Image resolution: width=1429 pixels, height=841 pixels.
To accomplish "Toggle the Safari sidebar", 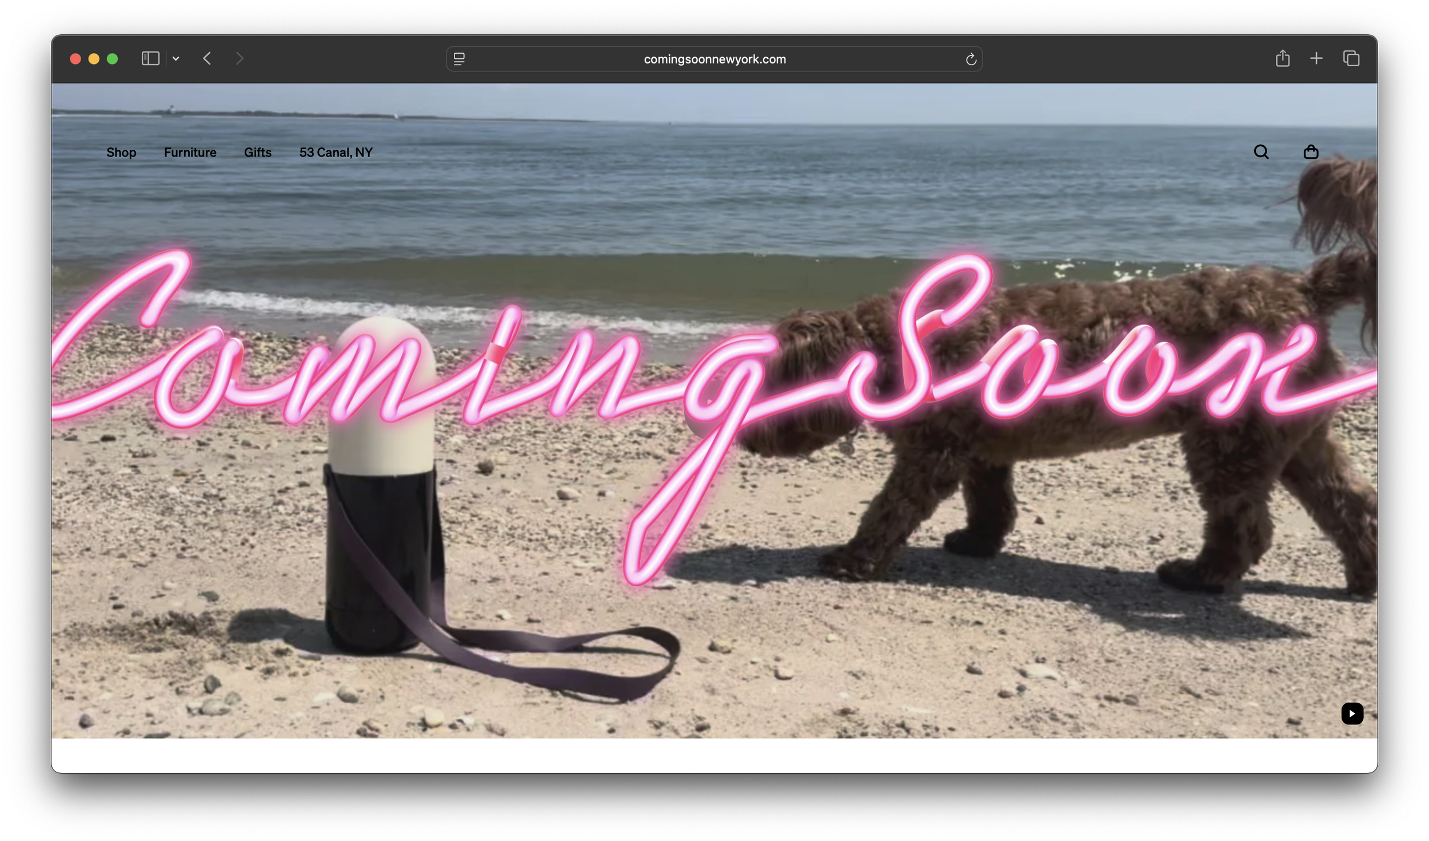I will pyautogui.click(x=150, y=59).
